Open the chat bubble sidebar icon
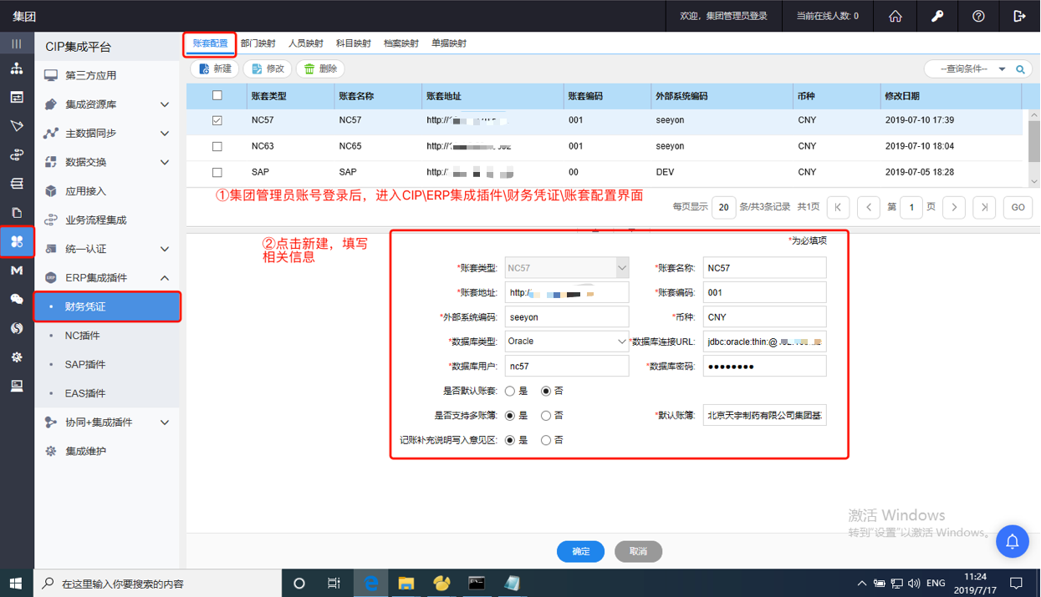Viewport: 1041px width, 597px height. coord(17,299)
